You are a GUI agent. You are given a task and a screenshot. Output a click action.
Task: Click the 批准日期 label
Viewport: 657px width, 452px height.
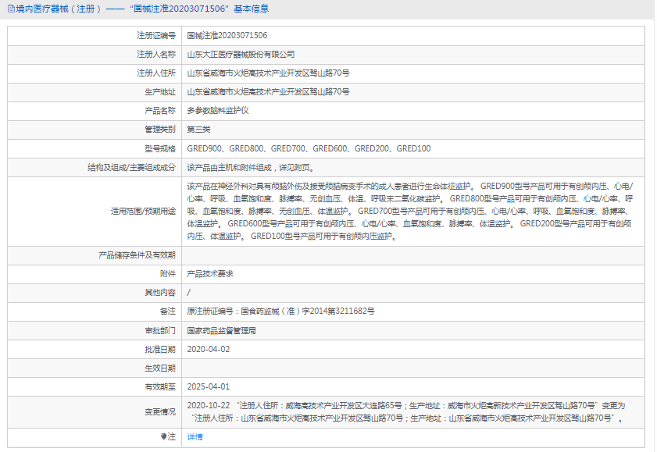click(160, 350)
